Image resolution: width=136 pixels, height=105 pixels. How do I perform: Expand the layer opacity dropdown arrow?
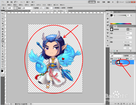[134, 56]
